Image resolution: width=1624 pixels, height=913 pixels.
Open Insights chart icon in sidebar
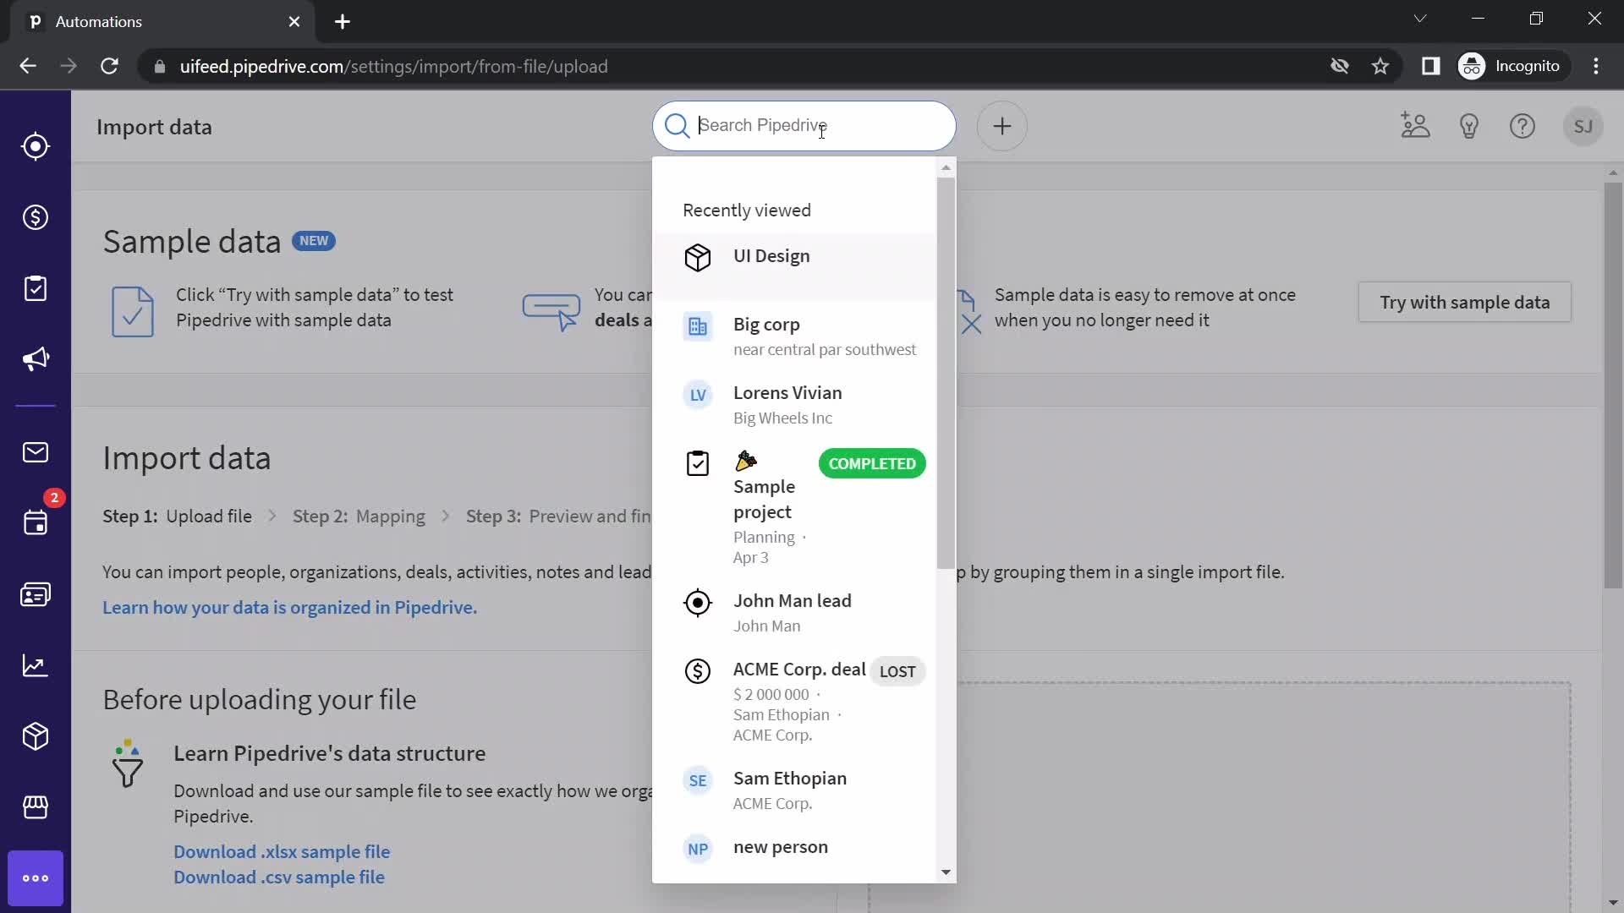click(36, 665)
